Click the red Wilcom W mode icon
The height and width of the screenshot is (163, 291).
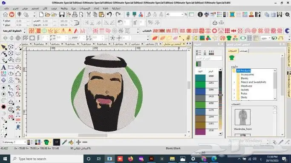click(12, 14)
